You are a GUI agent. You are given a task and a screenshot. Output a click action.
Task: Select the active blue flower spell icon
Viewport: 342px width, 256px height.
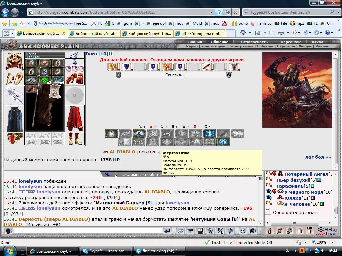(x=139, y=134)
